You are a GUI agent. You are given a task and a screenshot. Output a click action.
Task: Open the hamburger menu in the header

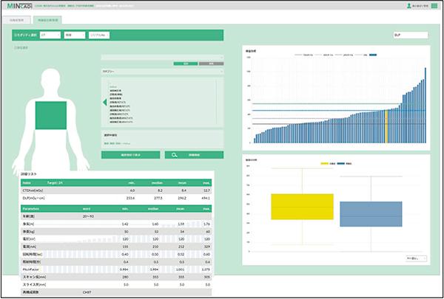tap(434, 6)
